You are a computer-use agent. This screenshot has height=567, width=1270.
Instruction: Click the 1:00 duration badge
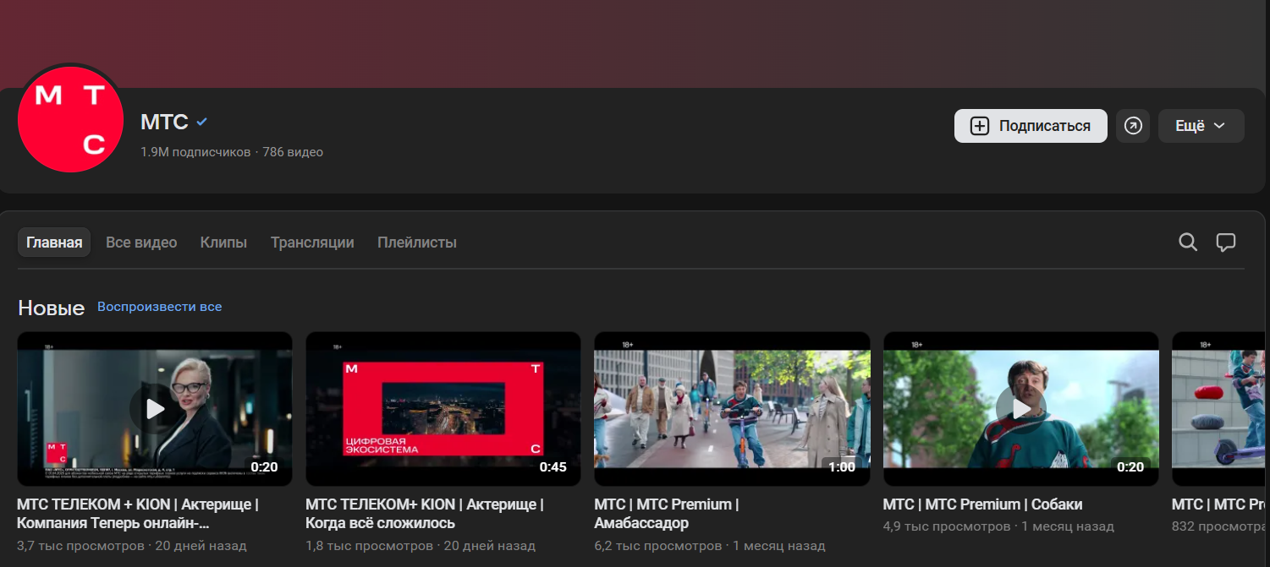pos(842,466)
